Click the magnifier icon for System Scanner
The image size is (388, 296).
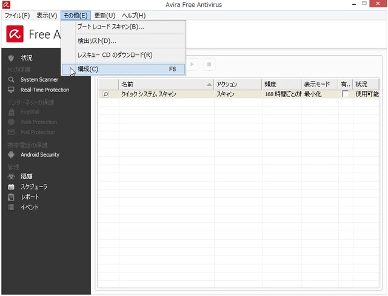pyautogui.click(x=11, y=79)
